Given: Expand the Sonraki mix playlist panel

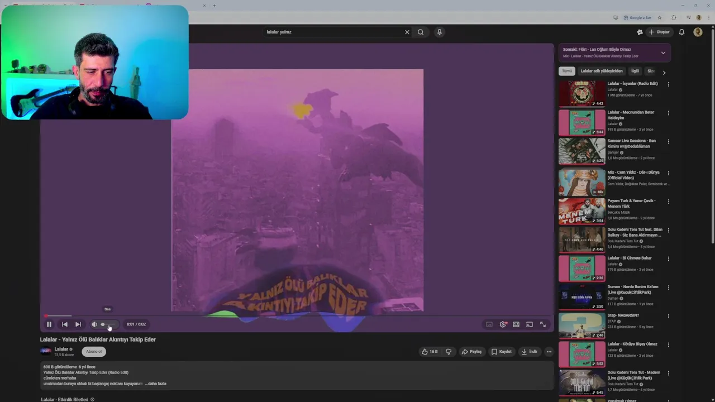Looking at the screenshot, I should pos(663,53).
